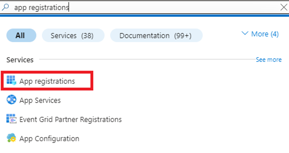Click the Event Grid Partner Registrations icon

point(11,119)
